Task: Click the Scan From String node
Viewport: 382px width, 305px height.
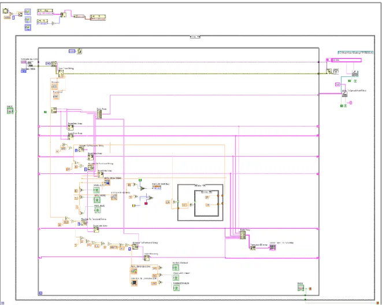Action: pyautogui.click(x=61, y=73)
